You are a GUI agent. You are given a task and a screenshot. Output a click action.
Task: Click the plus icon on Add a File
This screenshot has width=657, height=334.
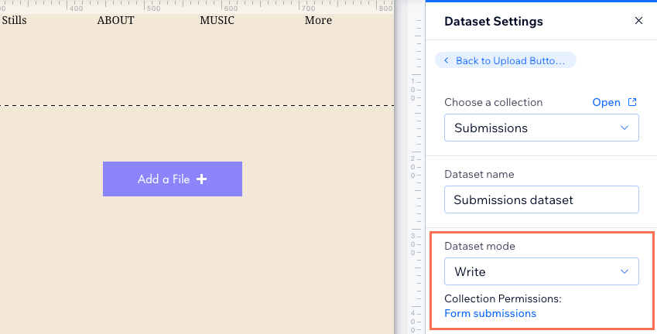(x=201, y=179)
